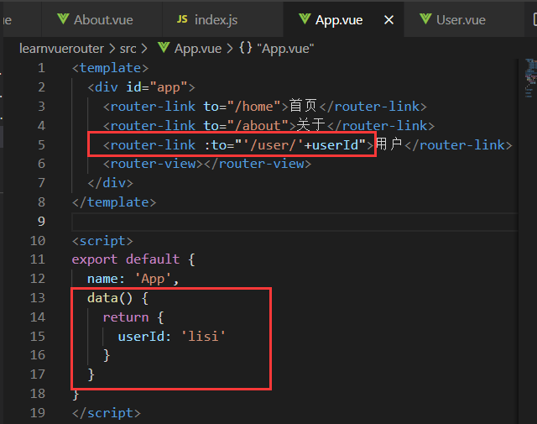Place cursor on opening <template> tag
The image size is (537, 424).
[x=110, y=68]
